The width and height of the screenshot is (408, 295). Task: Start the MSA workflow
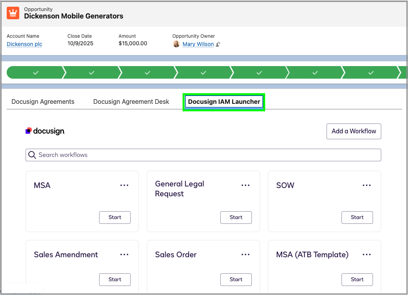(115, 218)
